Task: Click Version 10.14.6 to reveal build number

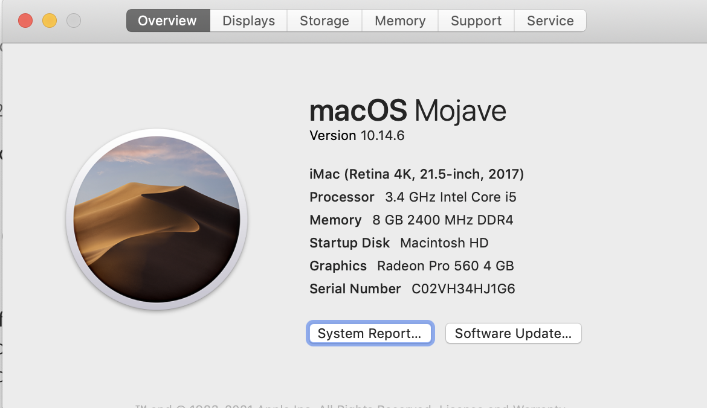Action: click(x=357, y=136)
